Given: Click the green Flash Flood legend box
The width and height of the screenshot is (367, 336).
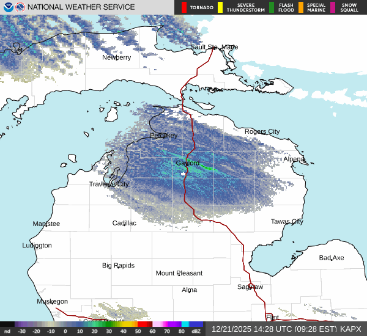Looking at the screenshot, I should coord(272,7).
